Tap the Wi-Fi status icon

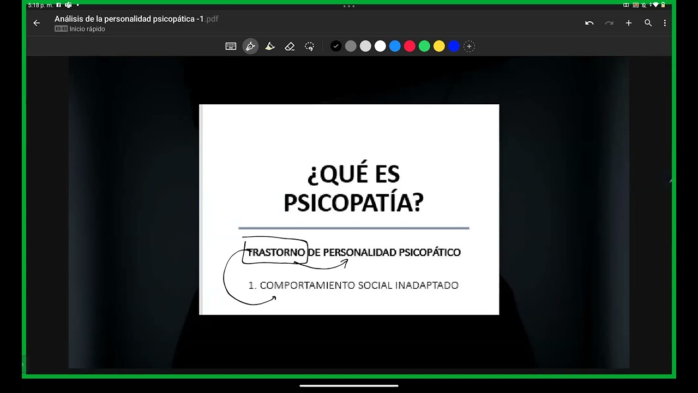(655, 5)
